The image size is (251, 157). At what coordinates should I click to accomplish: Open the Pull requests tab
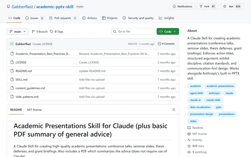point(63,18)
